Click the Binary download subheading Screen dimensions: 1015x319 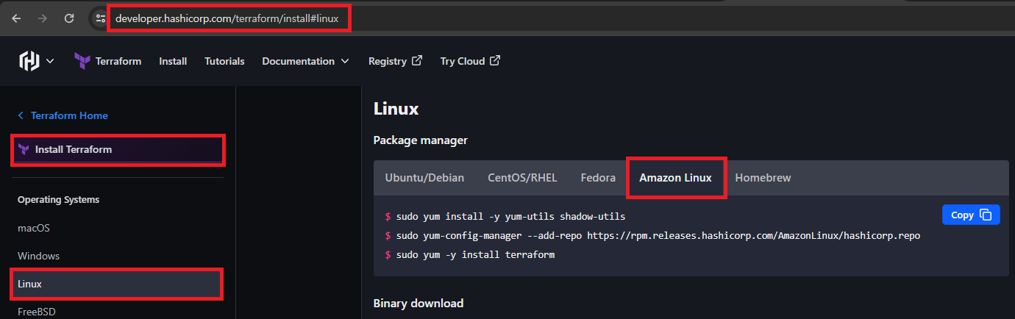tap(419, 303)
